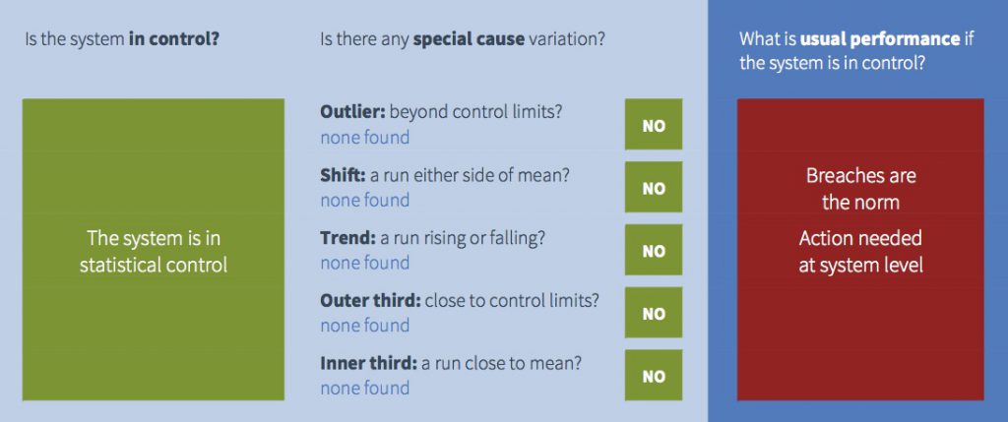The image size is (1008, 422).
Task: Click 'Inner third: a run close to mean?' label
Action: (451, 363)
